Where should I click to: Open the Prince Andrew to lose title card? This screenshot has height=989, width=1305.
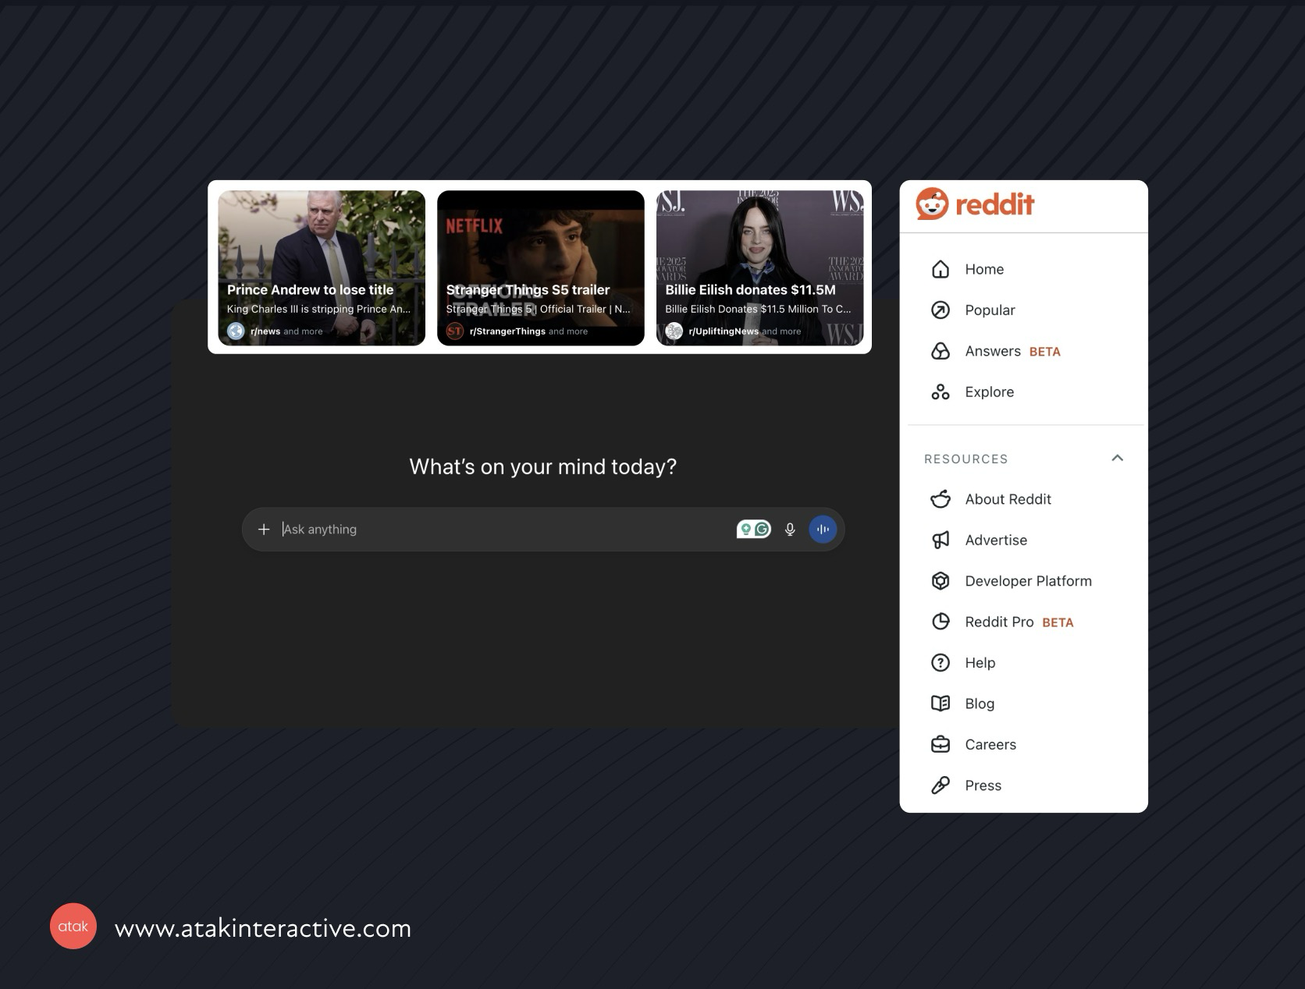(x=322, y=268)
